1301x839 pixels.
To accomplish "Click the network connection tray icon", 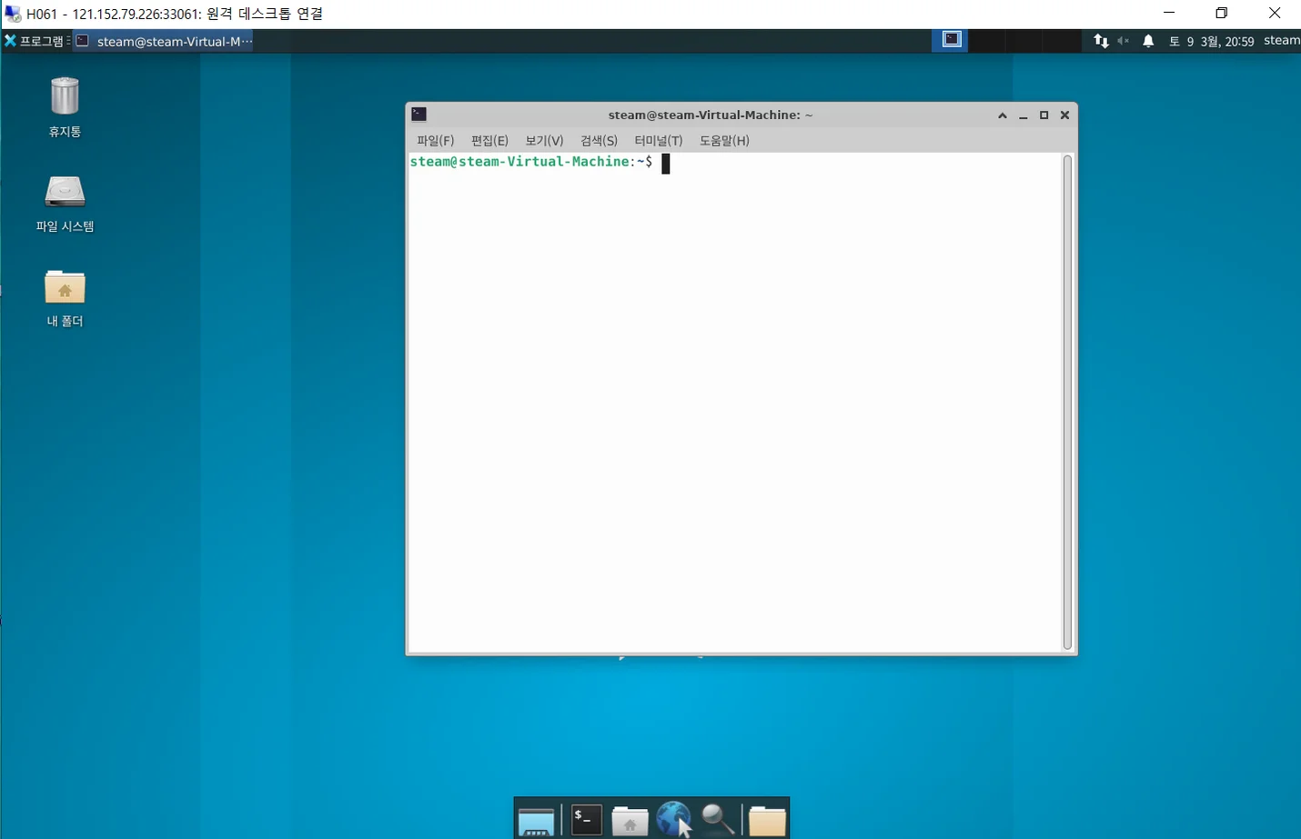I will (1101, 41).
